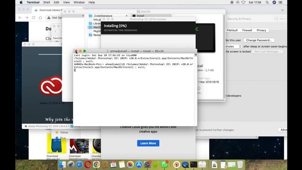The height and width of the screenshot is (170, 302).
Task: Open Opera from the Dock
Action: pos(88,165)
